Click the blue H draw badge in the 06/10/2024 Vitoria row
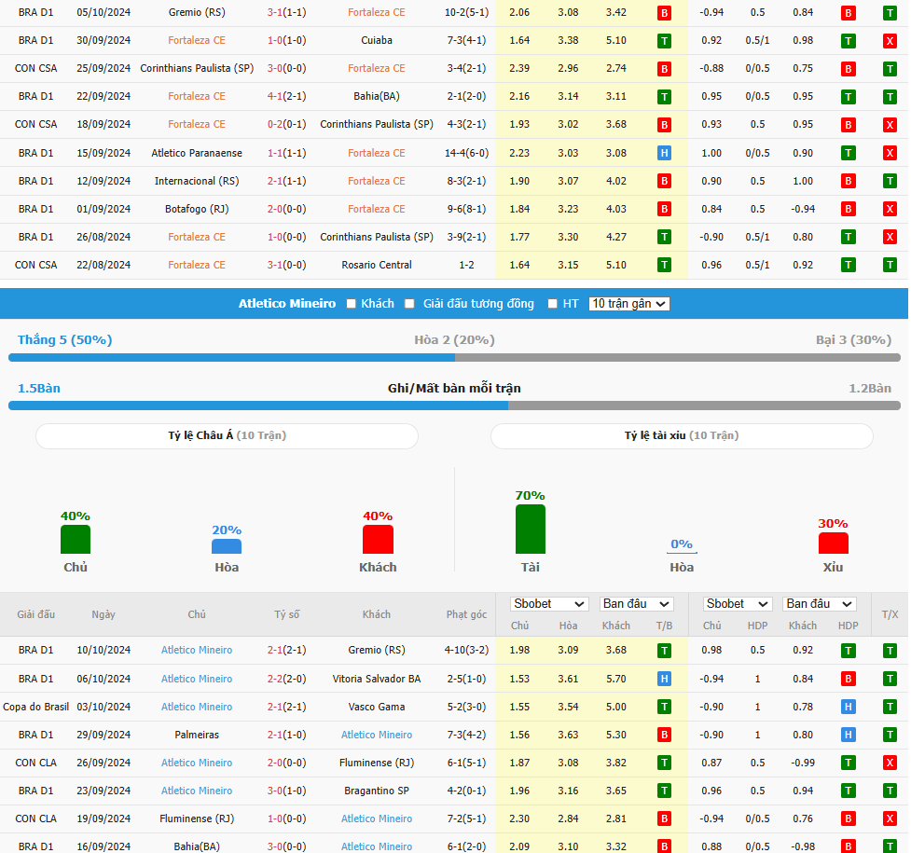911x853 pixels. (x=664, y=678)
